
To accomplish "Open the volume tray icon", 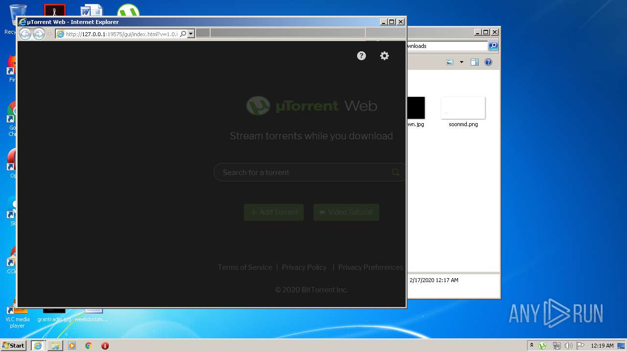I will click(568, 346).
